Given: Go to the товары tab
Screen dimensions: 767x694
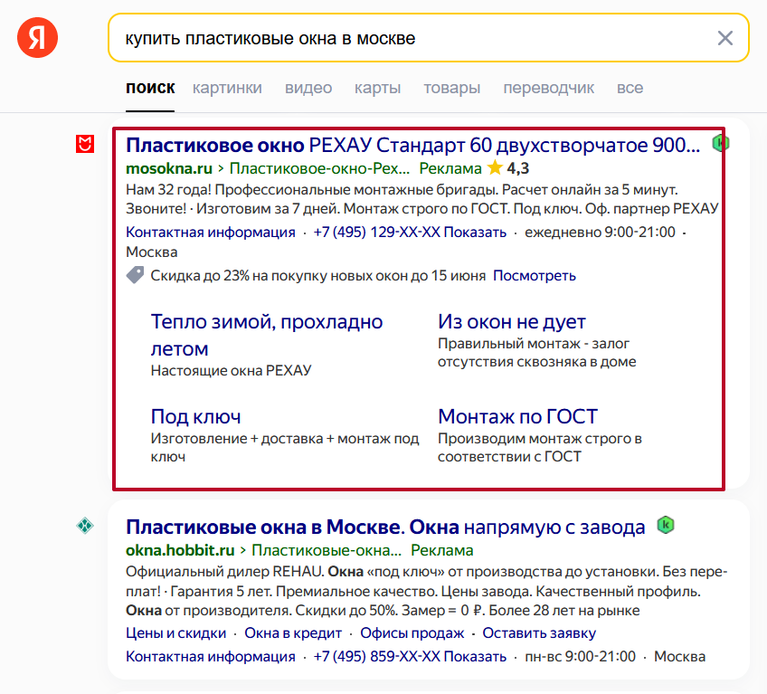Looking at the screenshot, I should [451, 88].
